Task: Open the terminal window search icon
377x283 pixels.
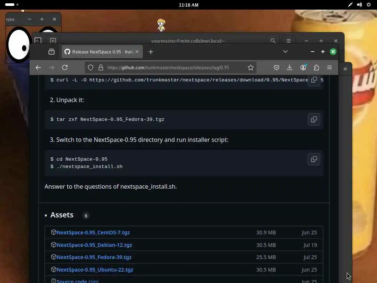Action: pyautogui.click(x=273, y=41)
